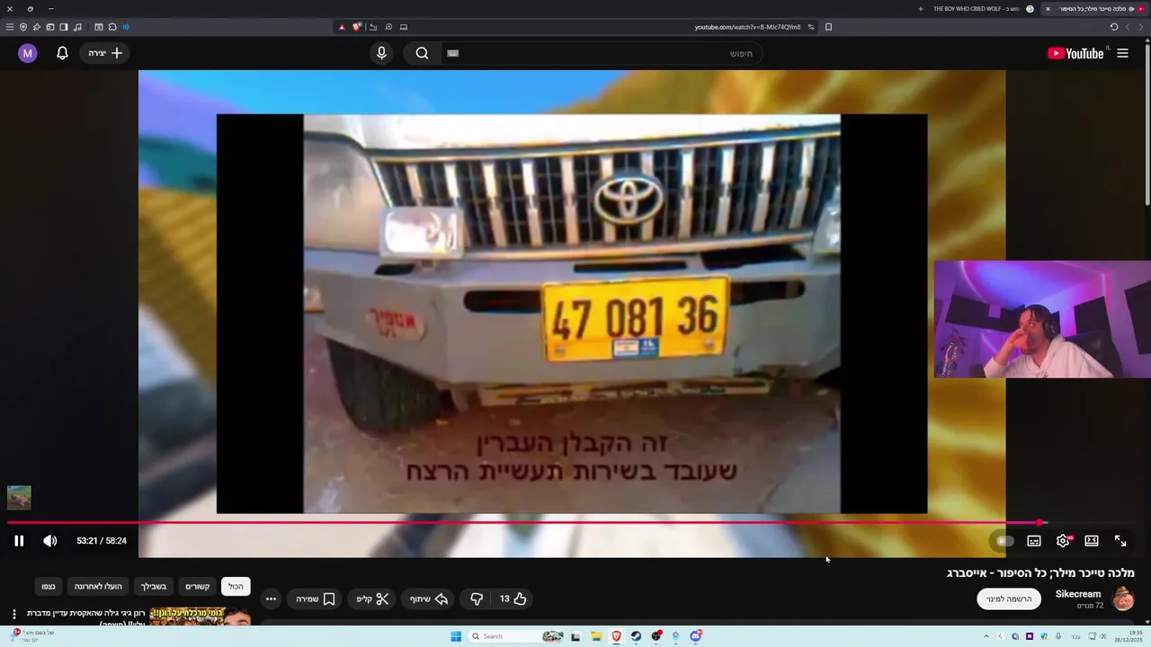1151x647 pixels.
Task: Go to the YouTube home logo
Action: [1075, 53]
